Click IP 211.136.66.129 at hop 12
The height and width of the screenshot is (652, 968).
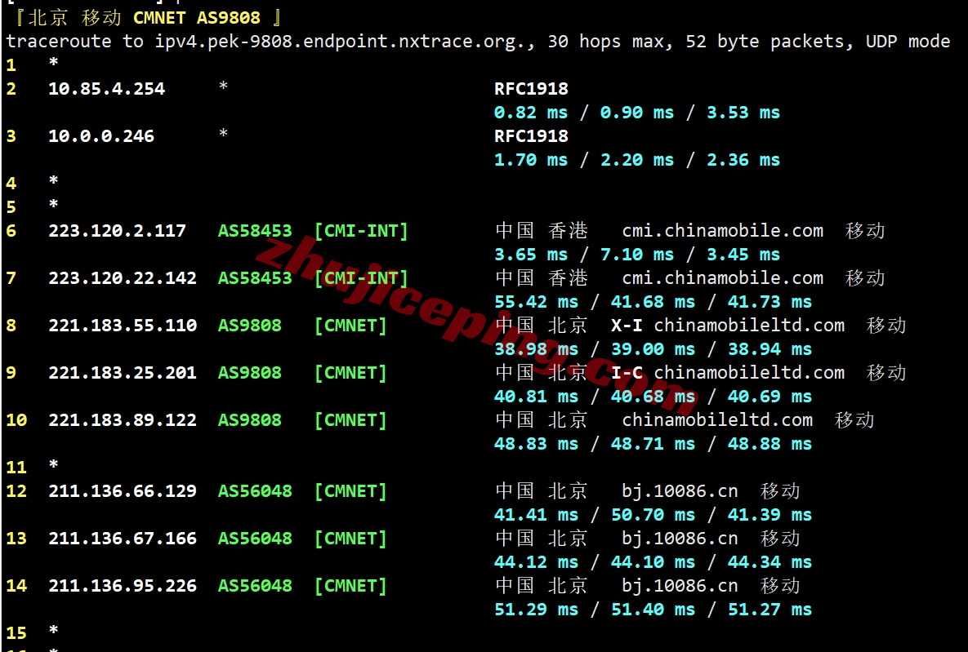tap(123, 490)
